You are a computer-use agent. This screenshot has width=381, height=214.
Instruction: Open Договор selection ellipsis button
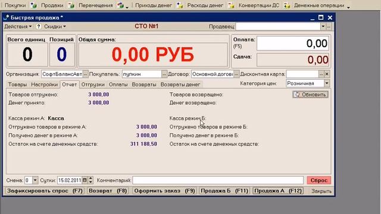[x=236, y=74]
